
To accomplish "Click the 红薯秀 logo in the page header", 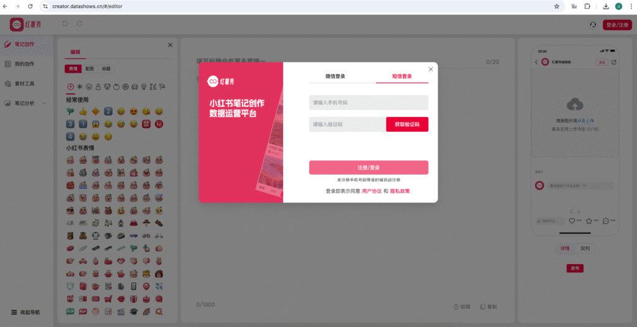I will (x=26, y=25).
